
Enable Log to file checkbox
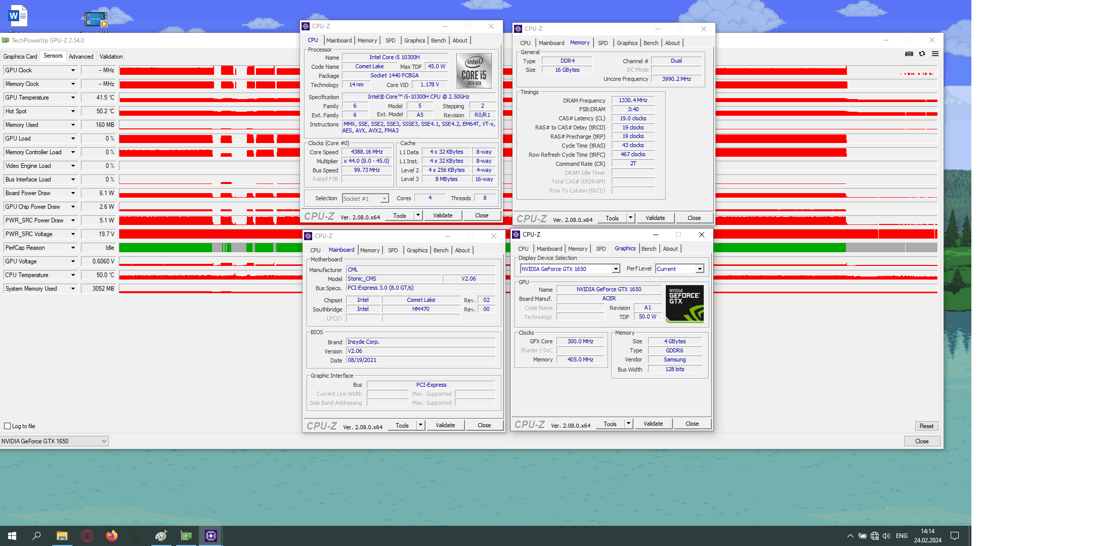point(7,426)
